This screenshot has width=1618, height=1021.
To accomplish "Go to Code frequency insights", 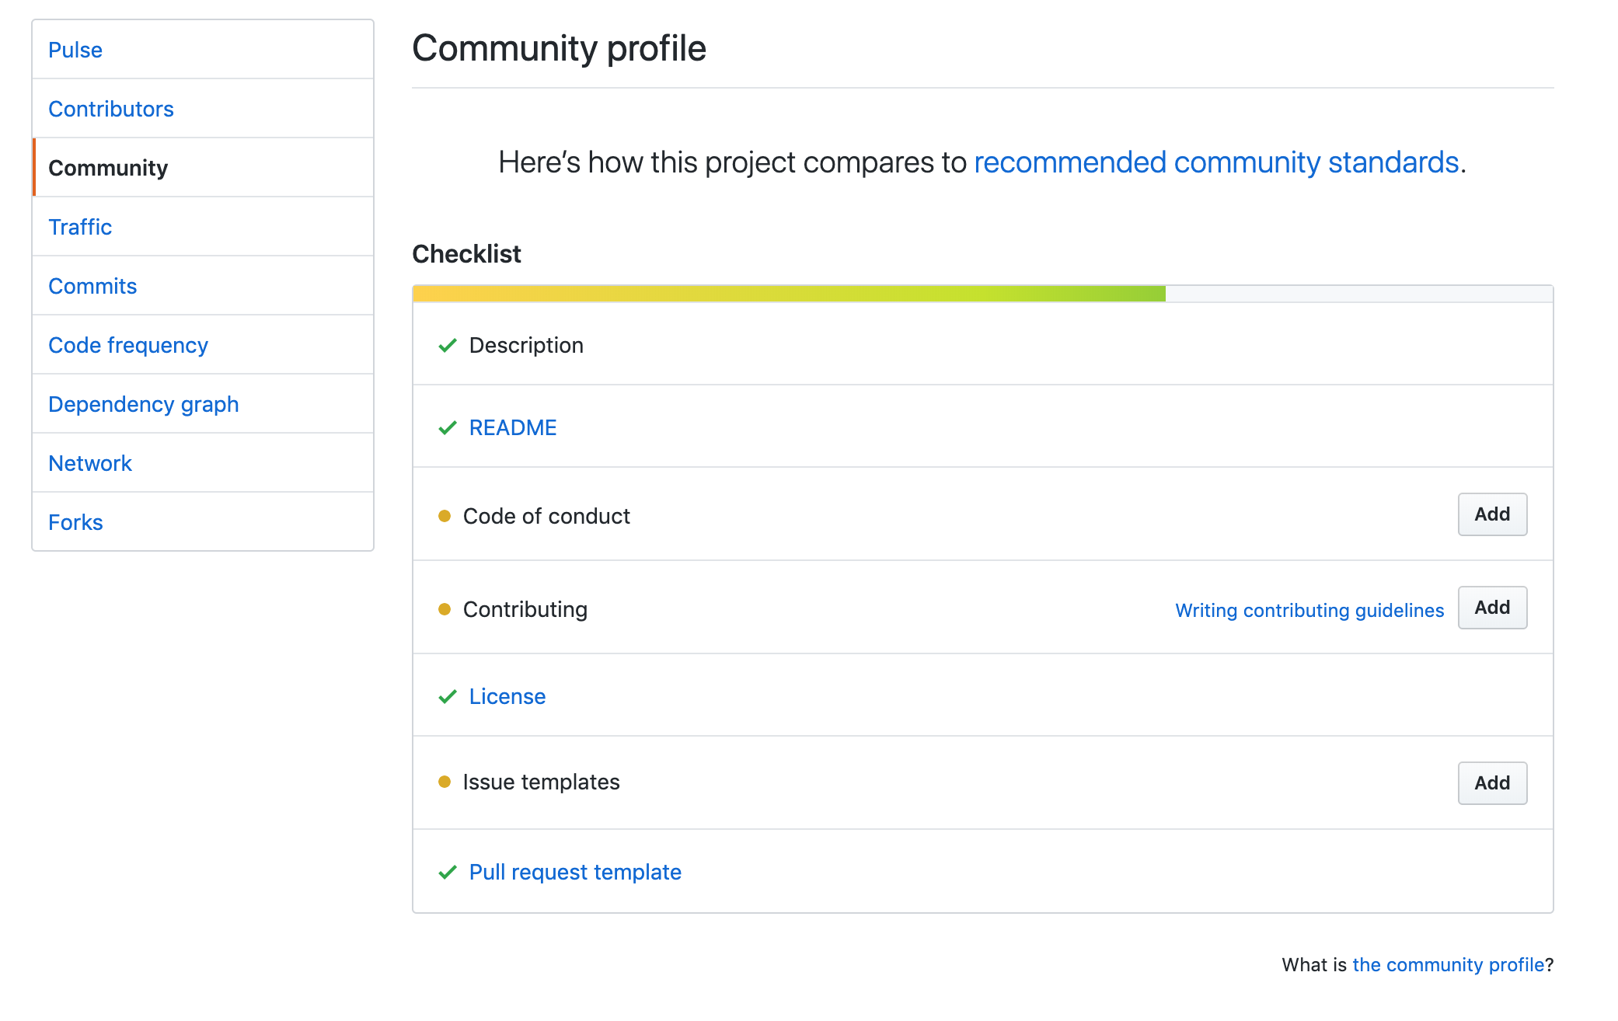I will [x=128, y=345].
